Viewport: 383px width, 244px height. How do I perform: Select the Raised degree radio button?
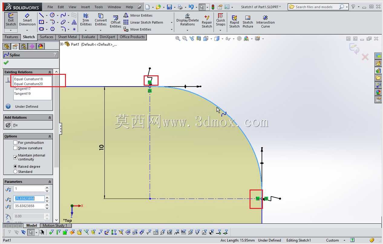[15, 167]
